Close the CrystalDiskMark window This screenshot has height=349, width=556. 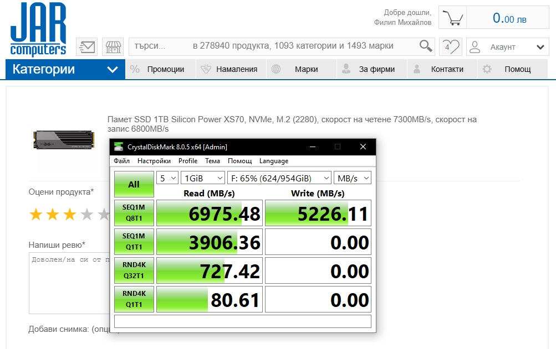click(x=363, y=147)
